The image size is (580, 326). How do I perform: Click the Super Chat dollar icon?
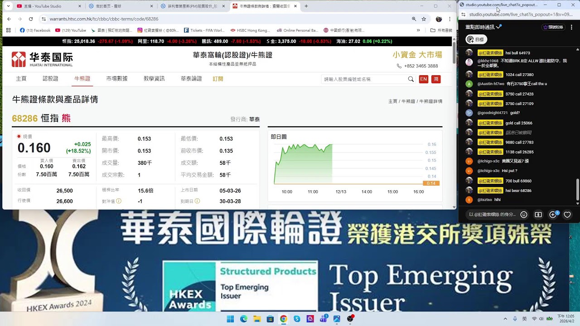tap(538, 215)
